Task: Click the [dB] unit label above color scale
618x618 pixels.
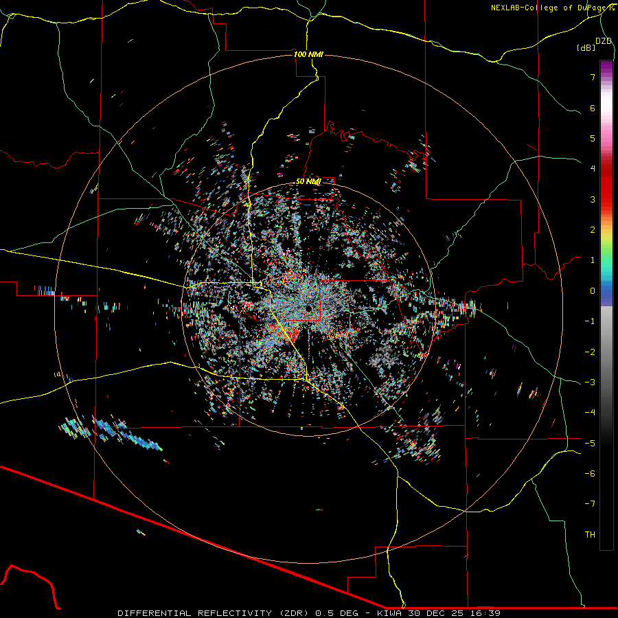Action: click(x=586, y=47)
